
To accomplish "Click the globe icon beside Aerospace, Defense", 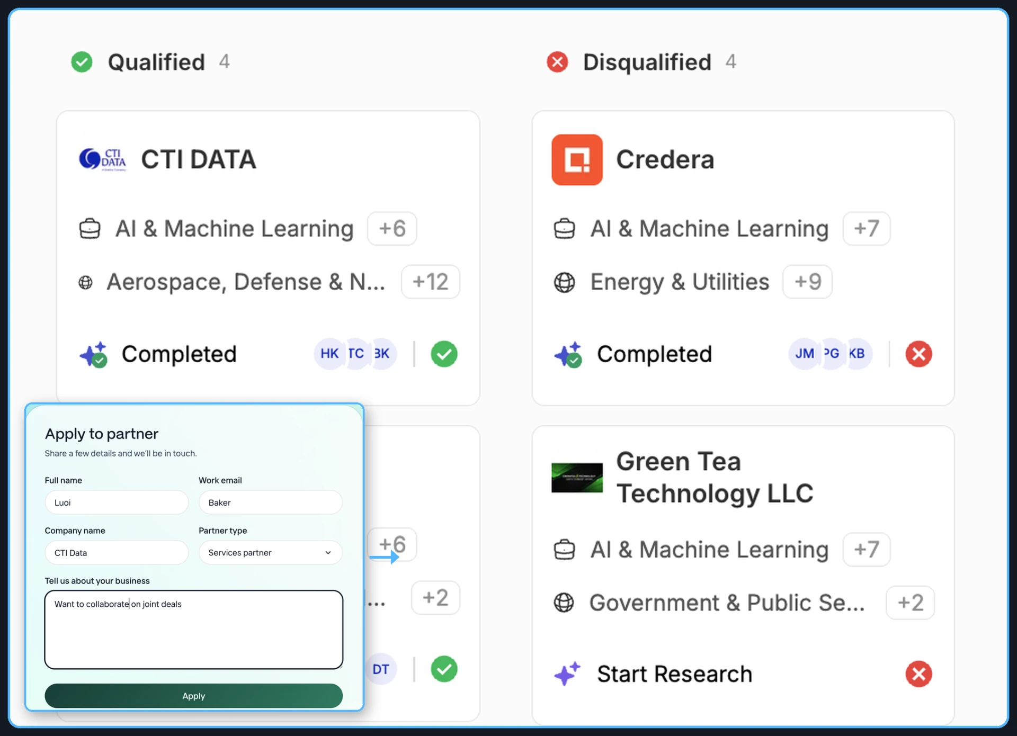I will (x=85, y=282).
